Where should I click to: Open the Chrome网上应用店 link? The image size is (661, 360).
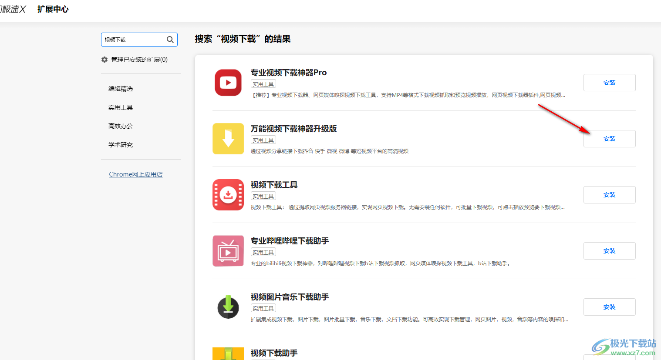136,174
